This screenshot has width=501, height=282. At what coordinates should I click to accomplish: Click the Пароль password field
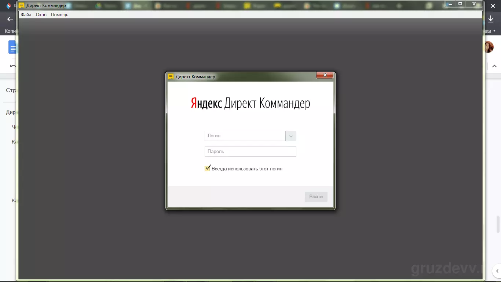[251, 152]
